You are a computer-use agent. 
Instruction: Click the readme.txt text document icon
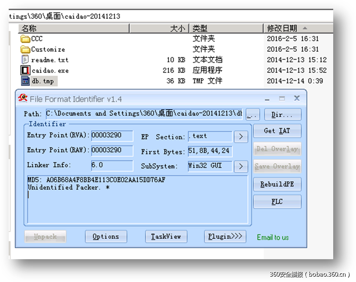[24, 60]
